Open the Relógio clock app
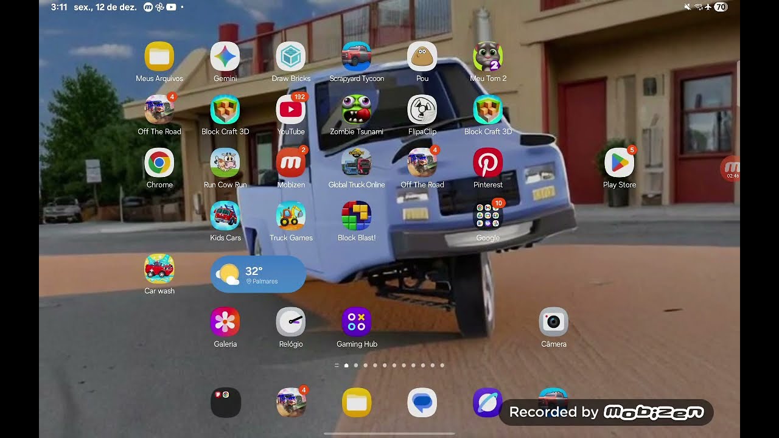The height and width of the screenshot is (438, 779). pyautogui.click(x=291, y=322)
